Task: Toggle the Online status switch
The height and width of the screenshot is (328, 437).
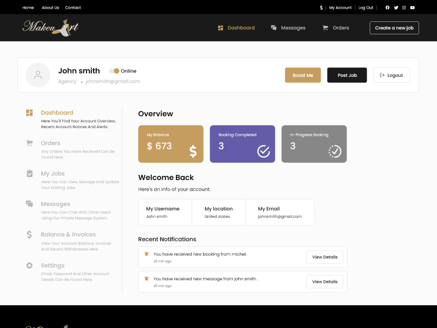Action: click(x=114, y=71)
